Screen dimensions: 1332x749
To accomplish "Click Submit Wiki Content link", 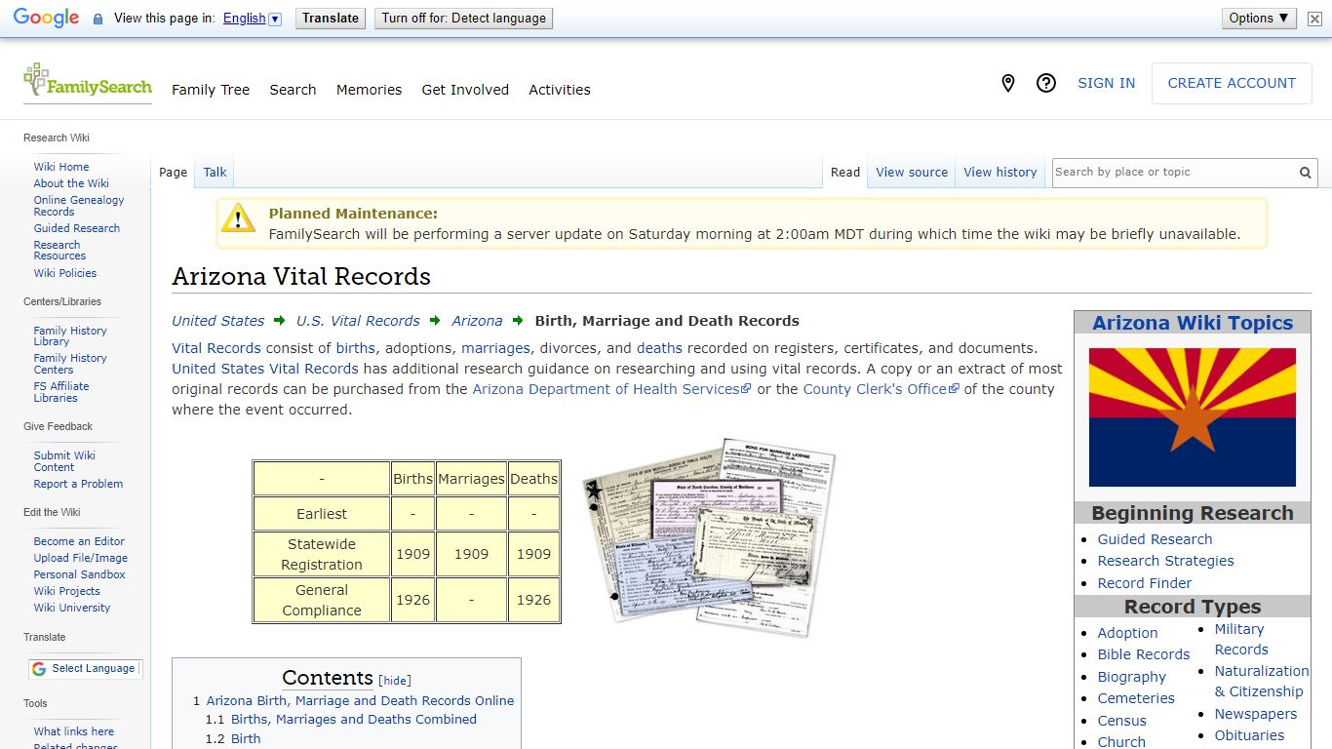I will point(64,461).
